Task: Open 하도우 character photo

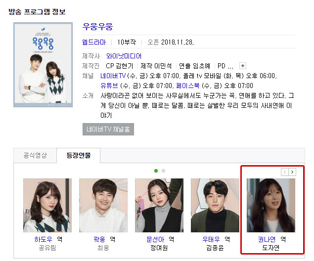Action: tap(47, 205)
